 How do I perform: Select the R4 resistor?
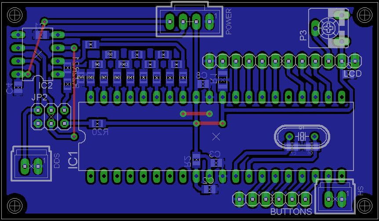click(x=80, y=77)
